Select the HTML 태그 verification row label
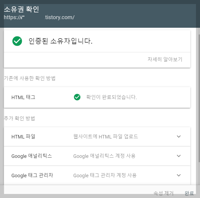This screenshot has width=200, height=198. pos(23,97)
